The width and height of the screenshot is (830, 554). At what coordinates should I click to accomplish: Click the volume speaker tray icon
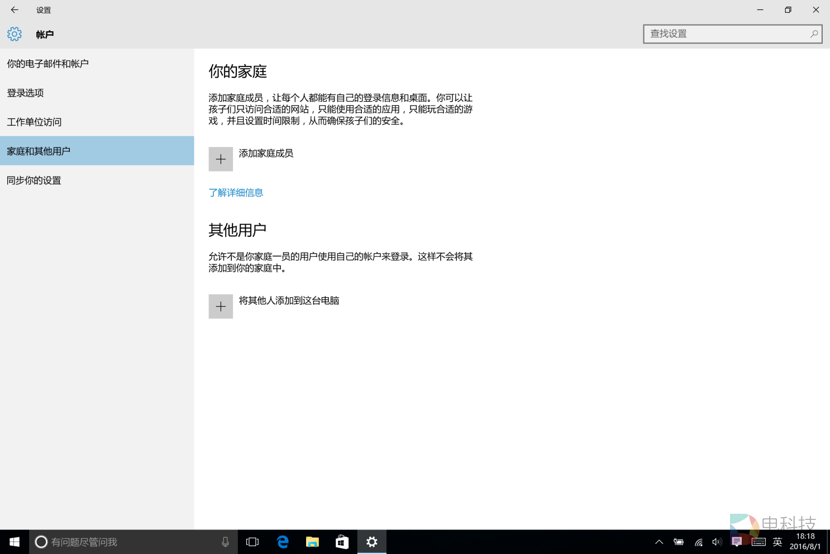point(717,542)
